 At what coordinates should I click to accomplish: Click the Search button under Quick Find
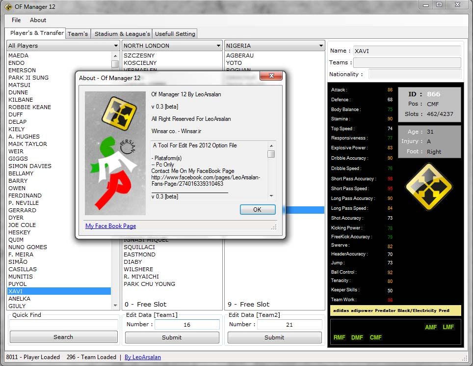point(63,337)
